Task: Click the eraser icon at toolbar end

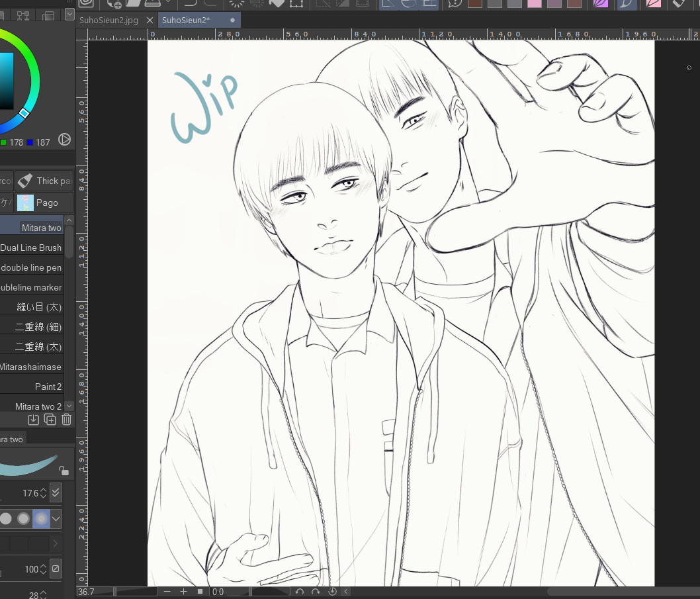Action: [x=678, y=3]
